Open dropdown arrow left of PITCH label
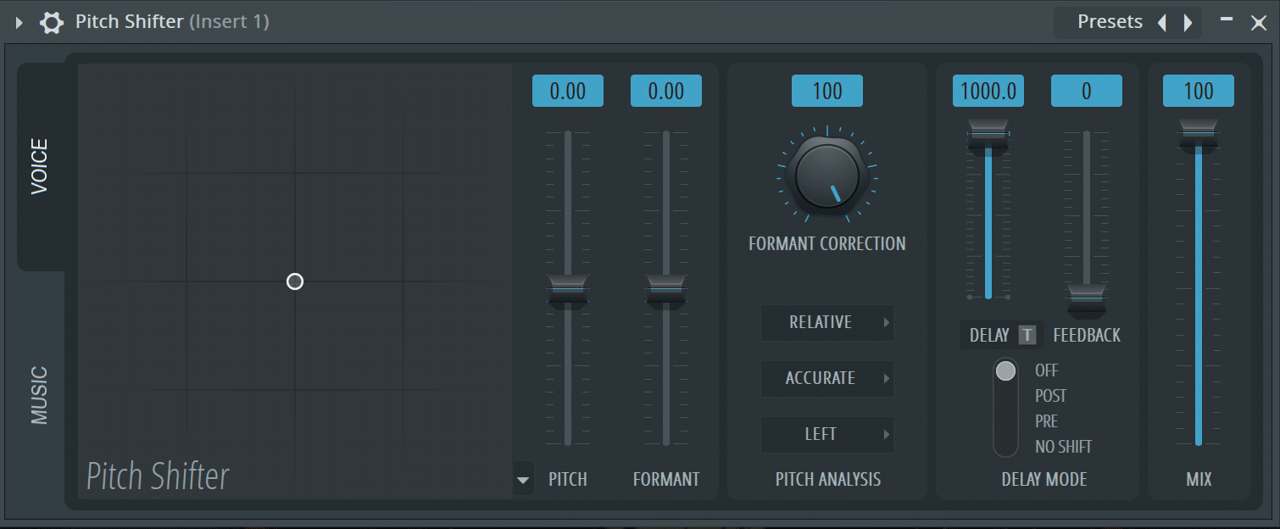Screen dimensions: 1280x529 pyautogui.click(x=523, y=480)
